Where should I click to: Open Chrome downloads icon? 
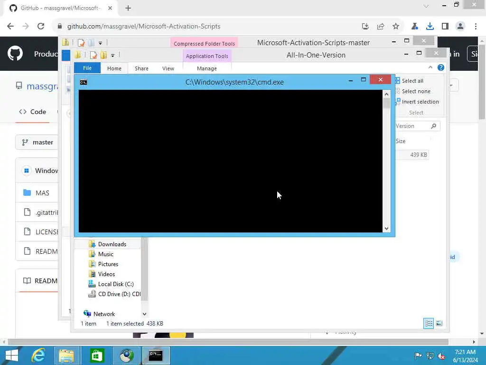click(430, 27)
